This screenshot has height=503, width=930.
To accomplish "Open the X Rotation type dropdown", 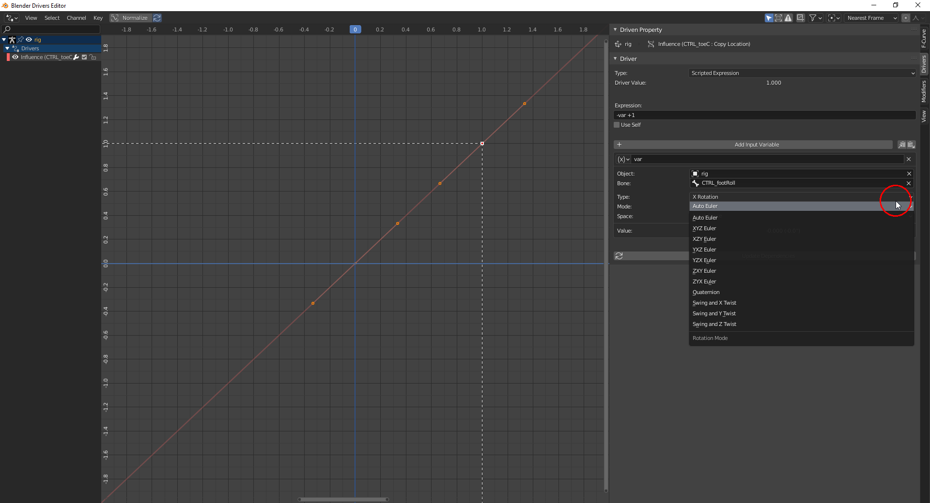I will [x=802, y=197].
